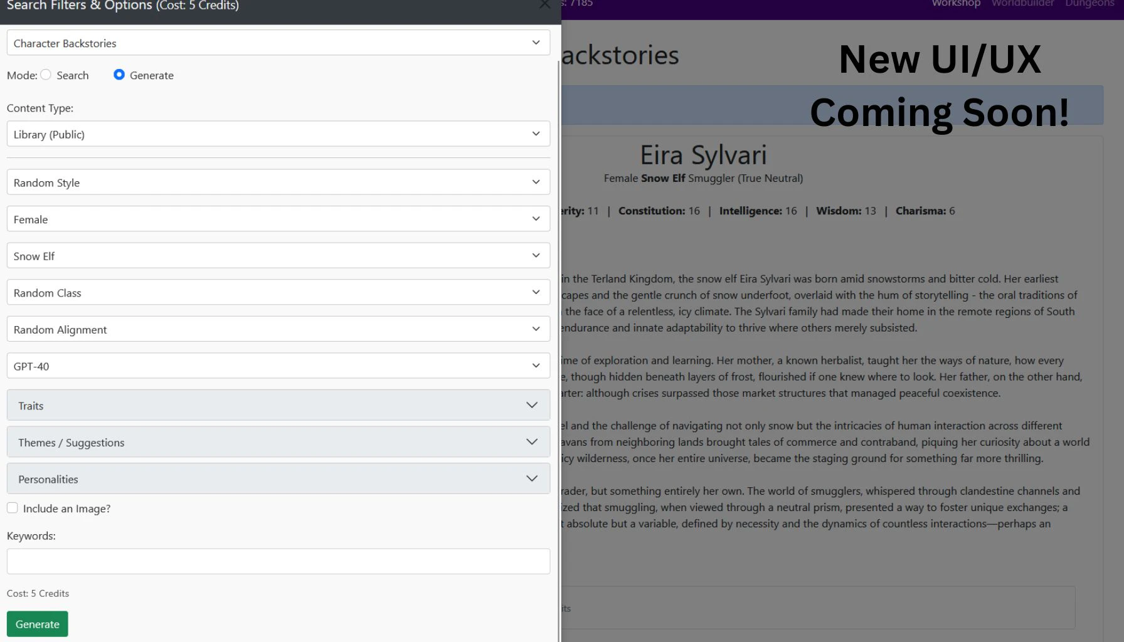
Task: Click the panel's vertical scrollbar
Action: 558,313
